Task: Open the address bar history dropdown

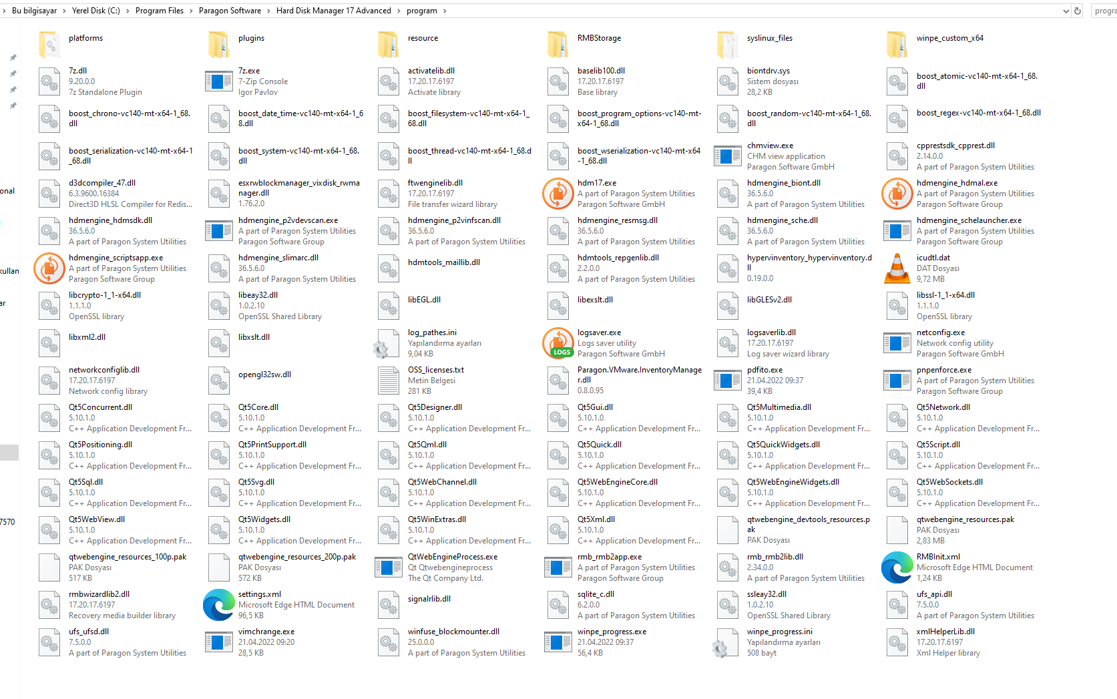Action: pyautogui.click(x=1066, y=11)
